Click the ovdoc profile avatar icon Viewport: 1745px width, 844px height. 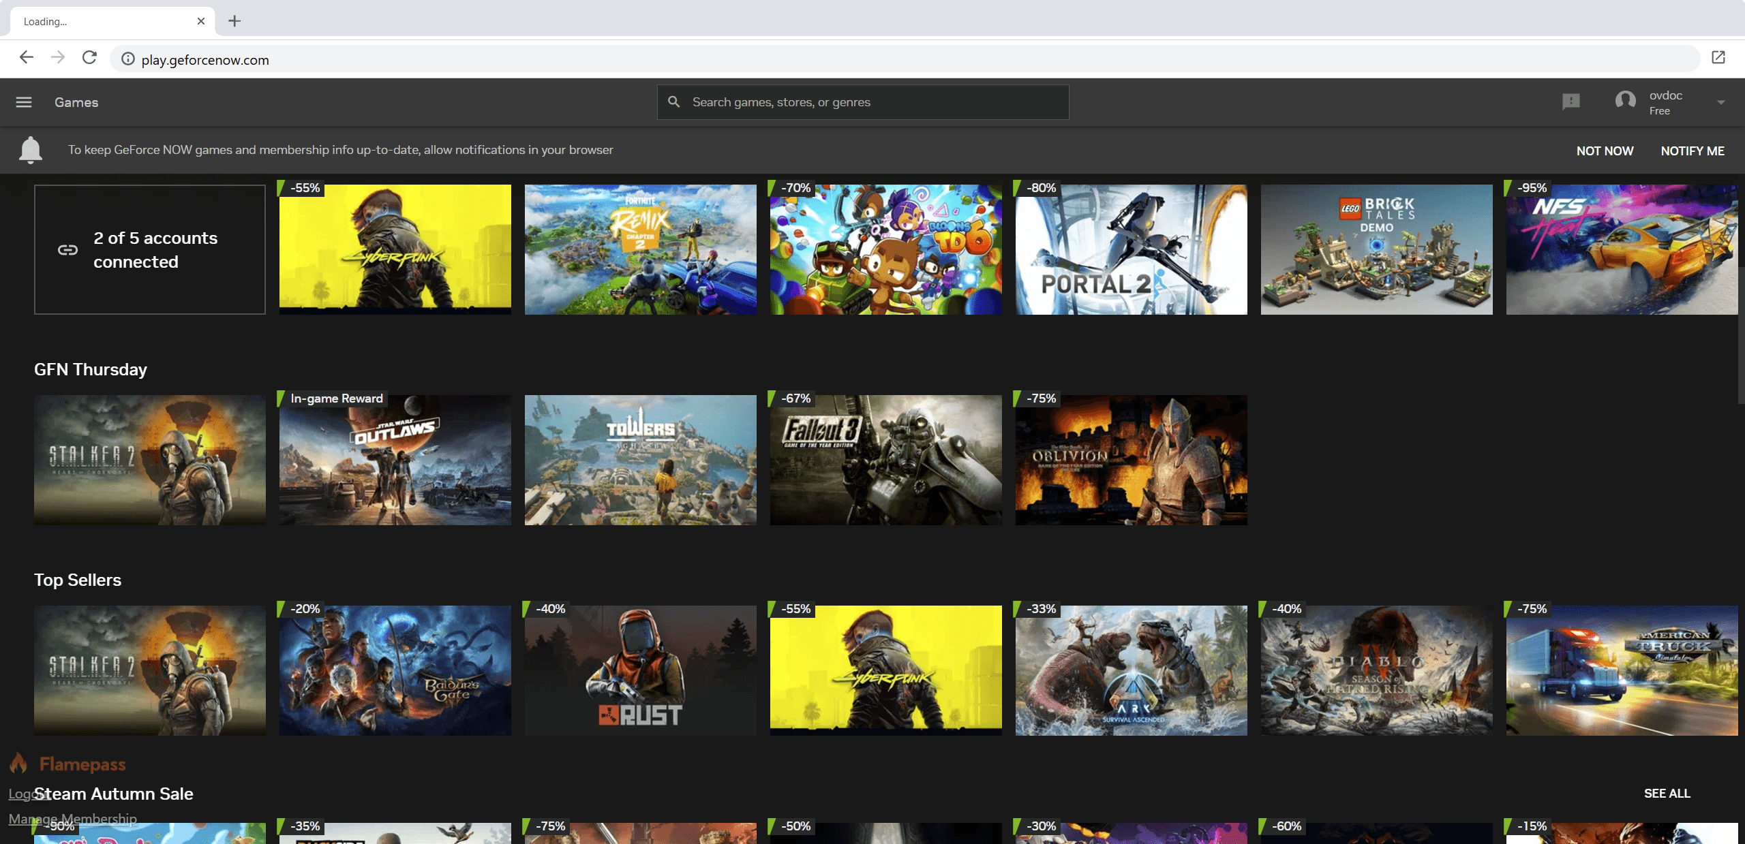1625,101
